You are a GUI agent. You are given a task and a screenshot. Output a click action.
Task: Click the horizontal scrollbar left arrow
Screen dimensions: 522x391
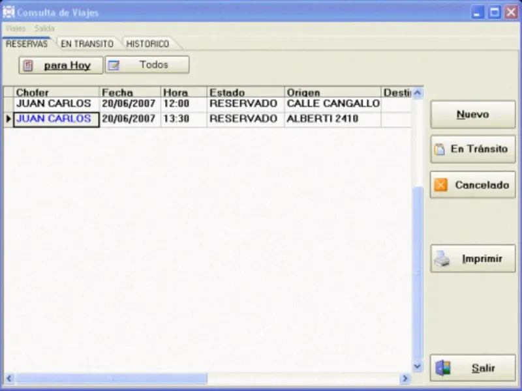9,379
